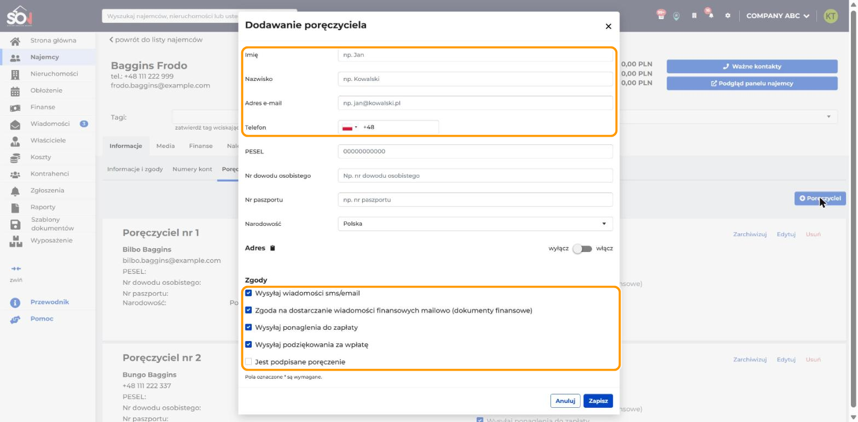Click the Anuluj button
Viewport: 858px width, 422px height.
[565, 401]
